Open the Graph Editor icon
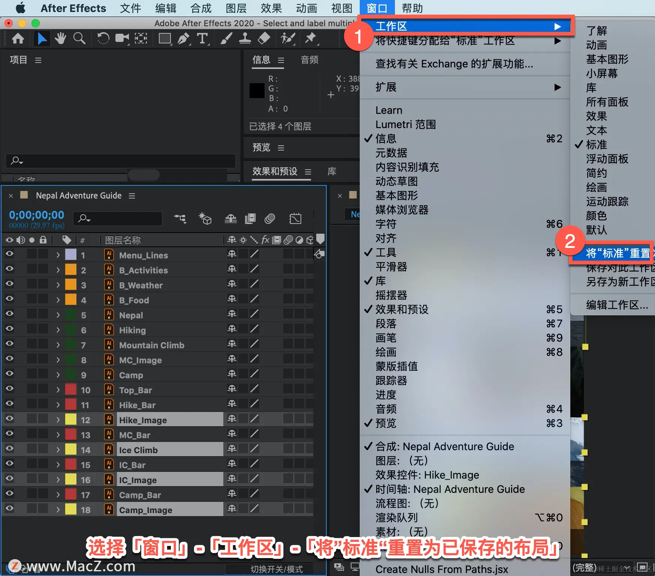 point(295,218)
